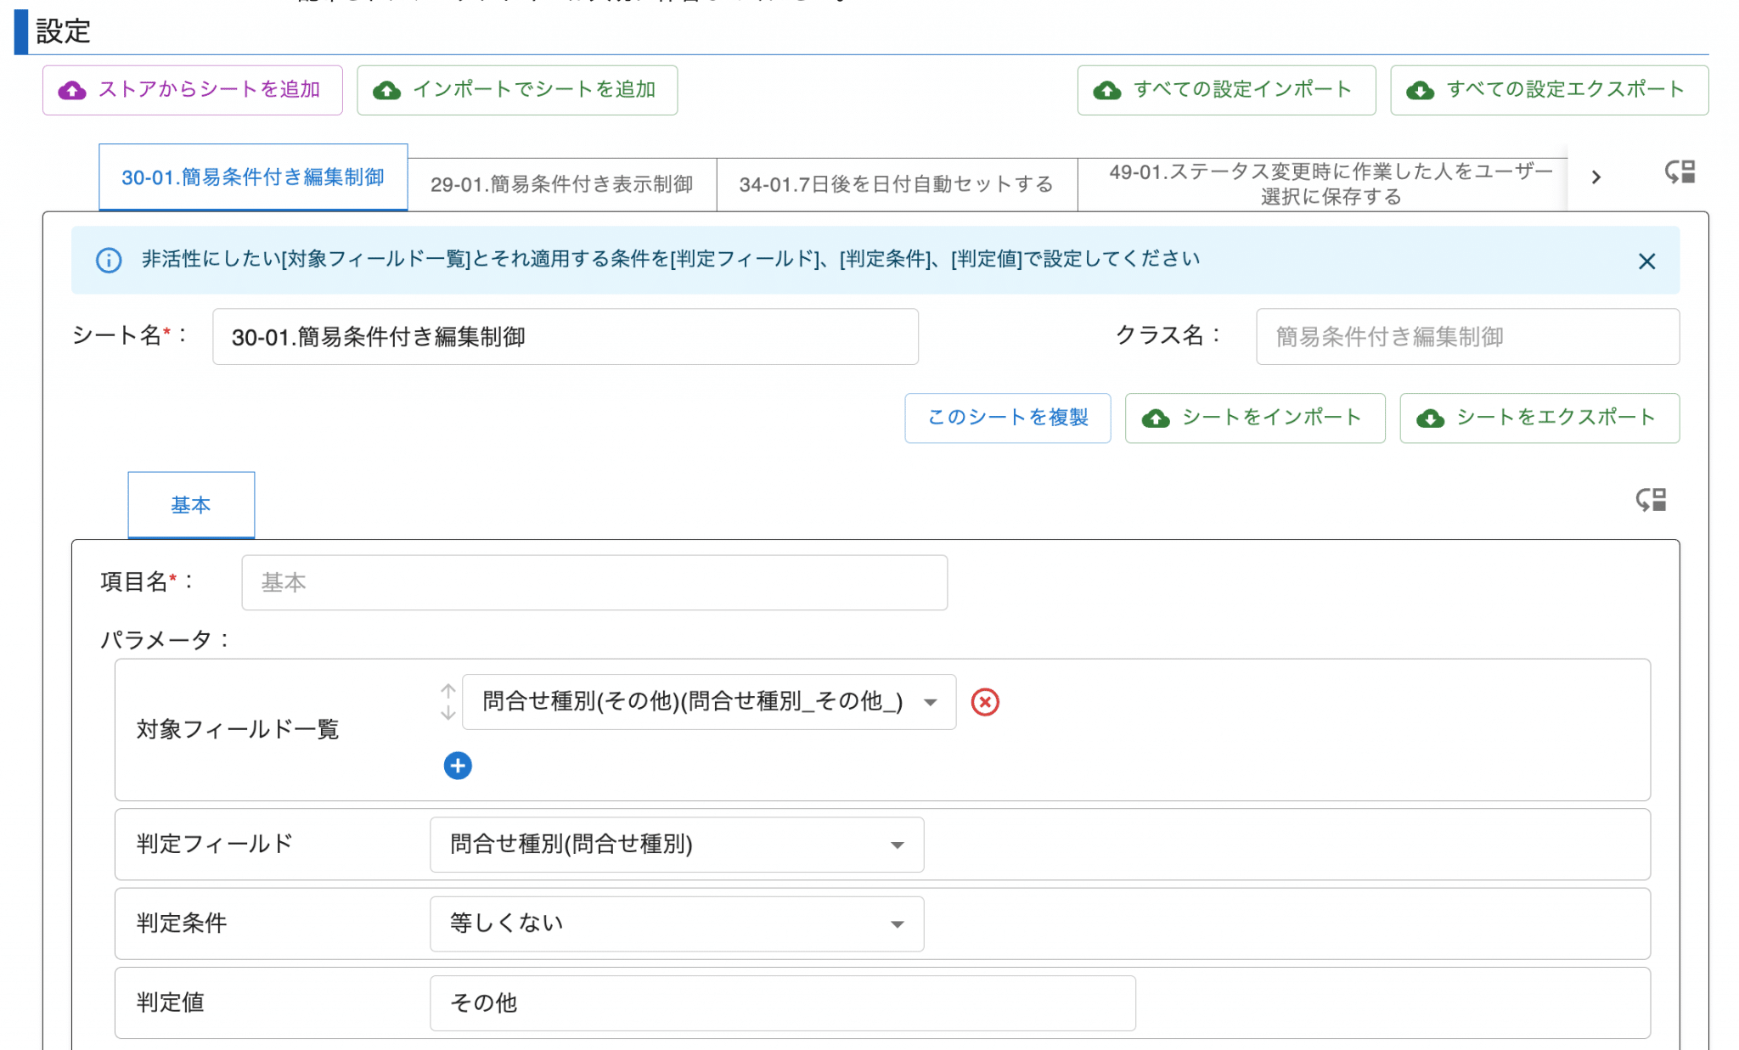The image size is (1739, 1050).
Task: Click シートをエクスポート button
Action: (1539, 418)
